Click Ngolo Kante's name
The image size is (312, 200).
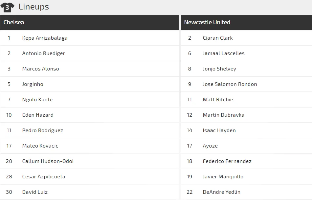(x=37, y=100)
